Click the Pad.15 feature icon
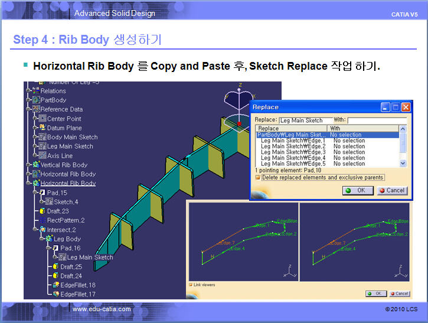Viewport: 428px width, 323px height. 43,193
